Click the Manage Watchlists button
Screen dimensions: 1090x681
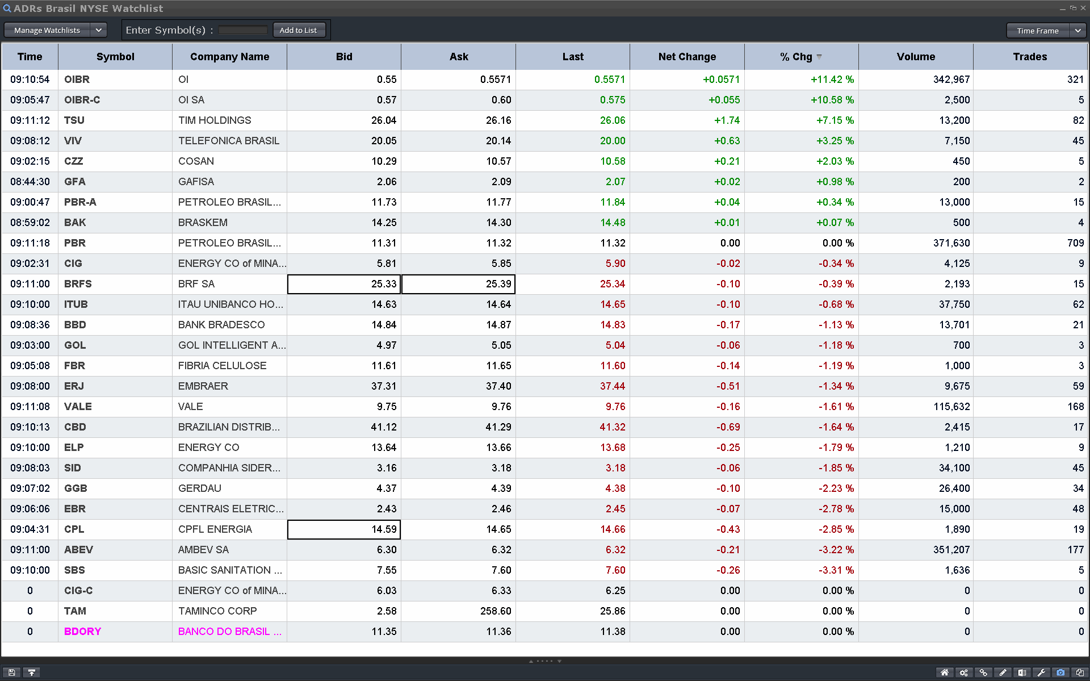tap(47, 30)
